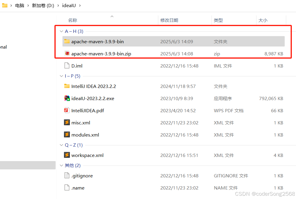
Task: Click the .gitignore file icon
Action: pos(67,176)
